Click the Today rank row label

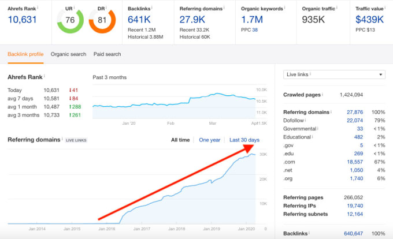14,90
